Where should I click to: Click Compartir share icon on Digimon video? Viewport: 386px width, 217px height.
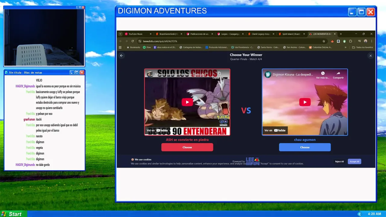338,75
